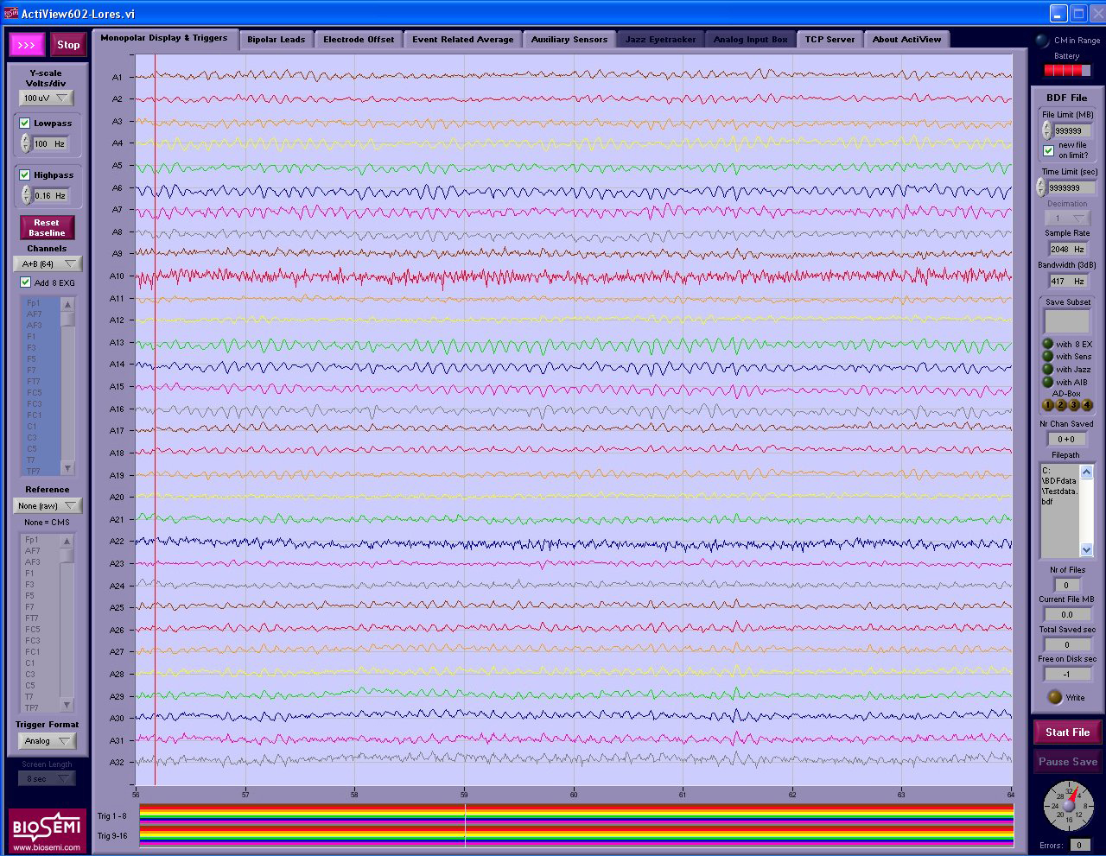1106x856 pixels.
Task: Open the Reference None (raw) dropdown
Action: tap(47, 505)
